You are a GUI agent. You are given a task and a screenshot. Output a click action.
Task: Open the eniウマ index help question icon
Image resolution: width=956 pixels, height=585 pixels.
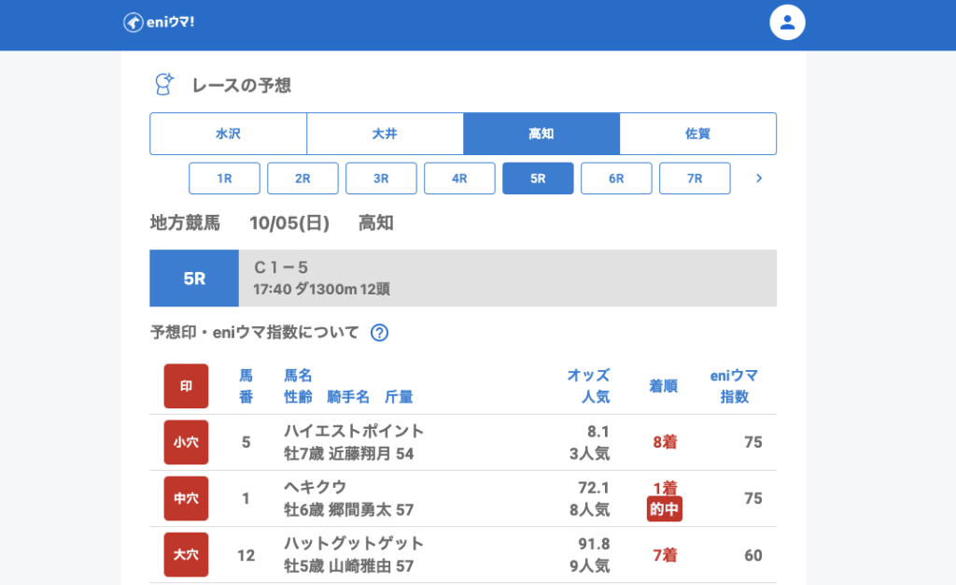point(379,333)
